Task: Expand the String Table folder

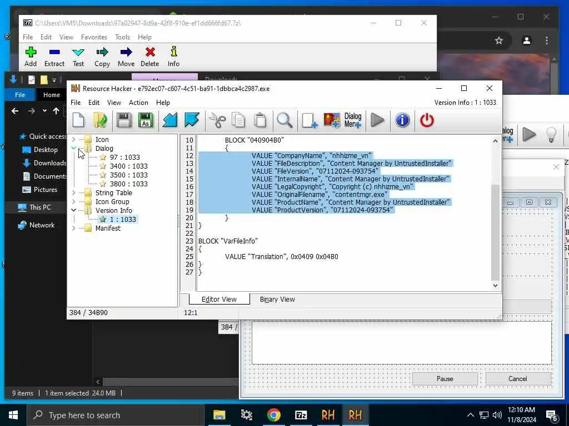Action: pos(74,192)
